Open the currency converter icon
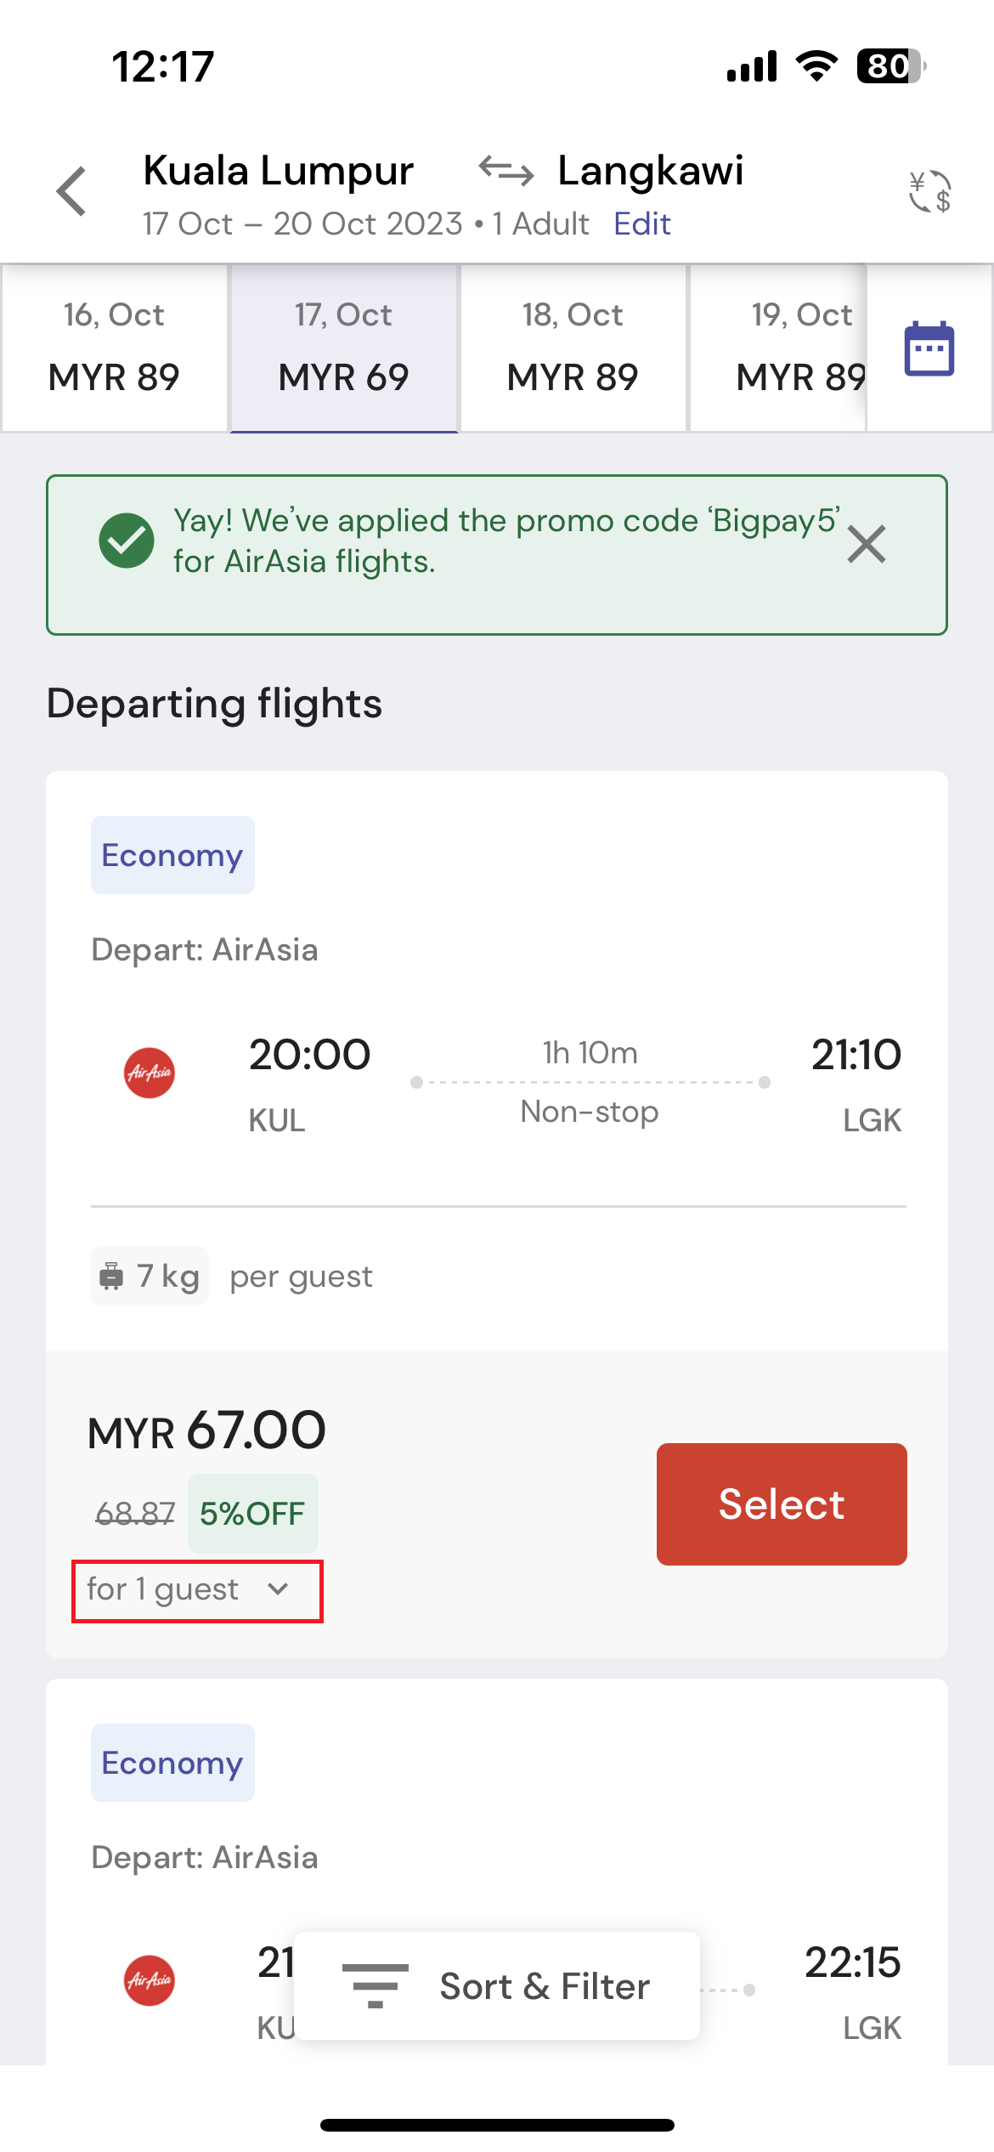 pyautogui.click(x=929, y=191)
